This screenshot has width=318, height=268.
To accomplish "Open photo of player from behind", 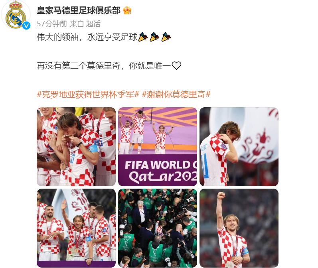I will click(x=239, y=147).
